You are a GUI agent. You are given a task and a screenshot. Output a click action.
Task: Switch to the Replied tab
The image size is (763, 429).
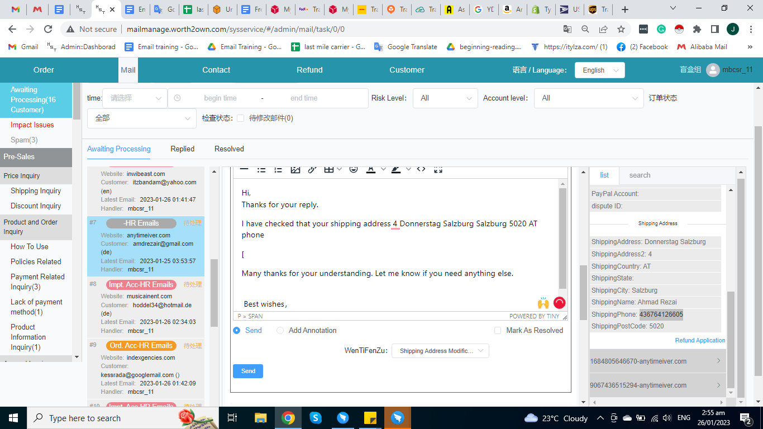click(183, 149)
